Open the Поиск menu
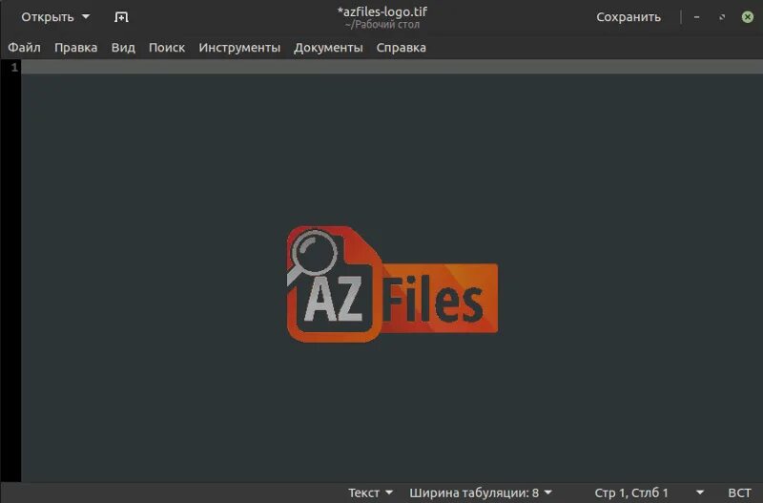763x503 pixels. click(x=166, y=47)
